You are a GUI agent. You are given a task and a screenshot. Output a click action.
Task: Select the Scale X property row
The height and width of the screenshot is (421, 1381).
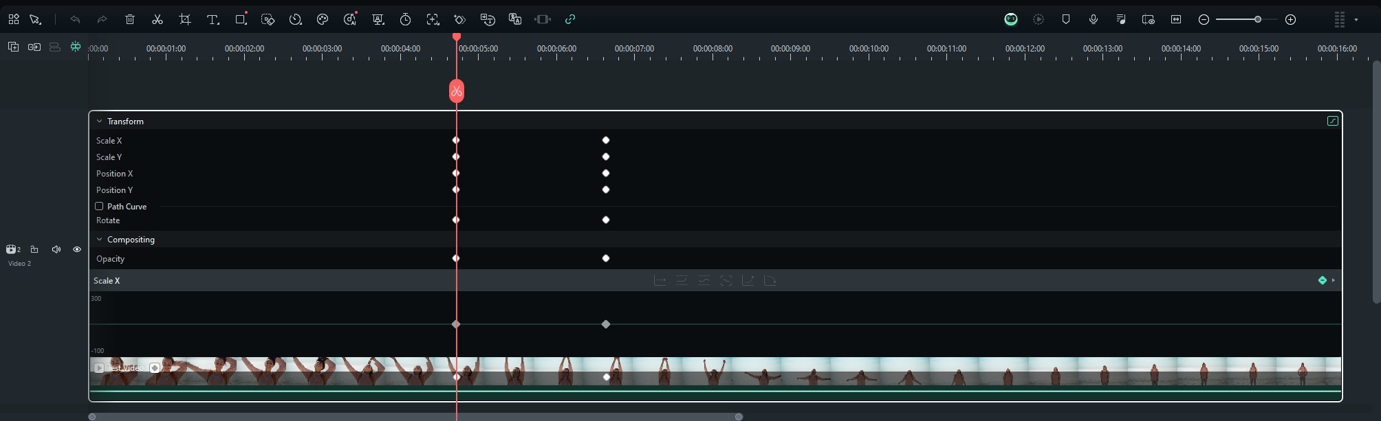(x=715, y=140)
